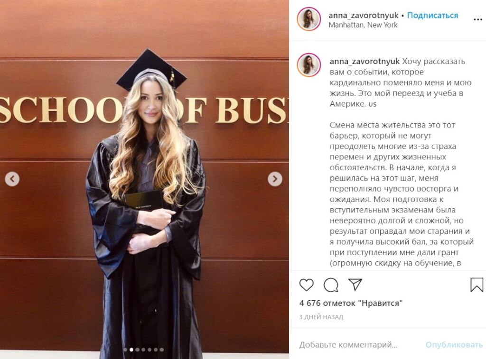Open anna_zavorotnyuk username in the caption
The image size is (486, 359).
[x=364, y=61]
